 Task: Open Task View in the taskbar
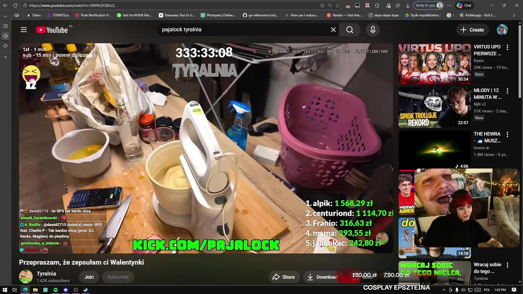tap(15, 290)
